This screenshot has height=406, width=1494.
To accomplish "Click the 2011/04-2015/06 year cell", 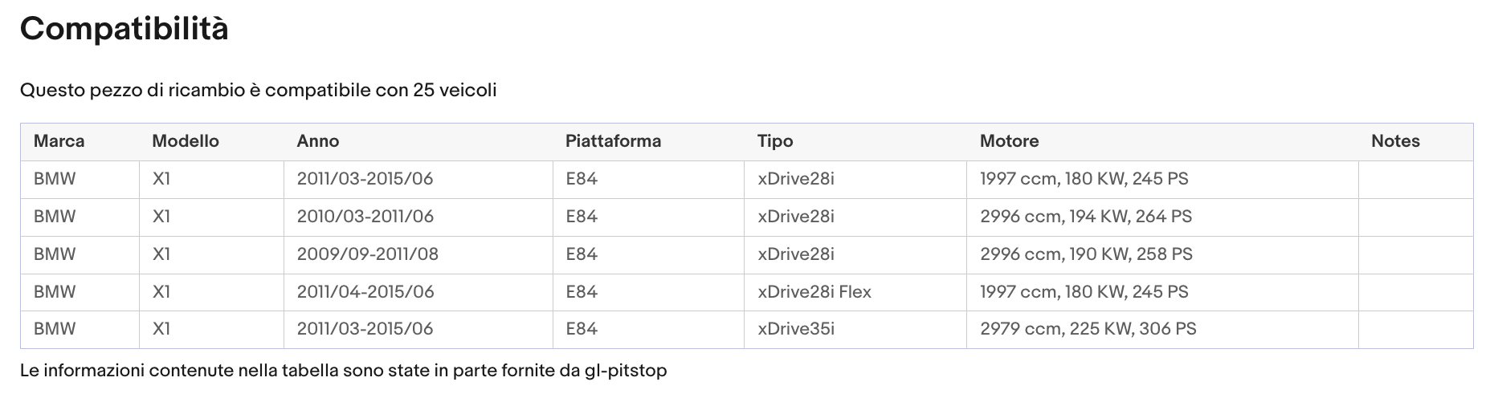I will tap(365, 292).
